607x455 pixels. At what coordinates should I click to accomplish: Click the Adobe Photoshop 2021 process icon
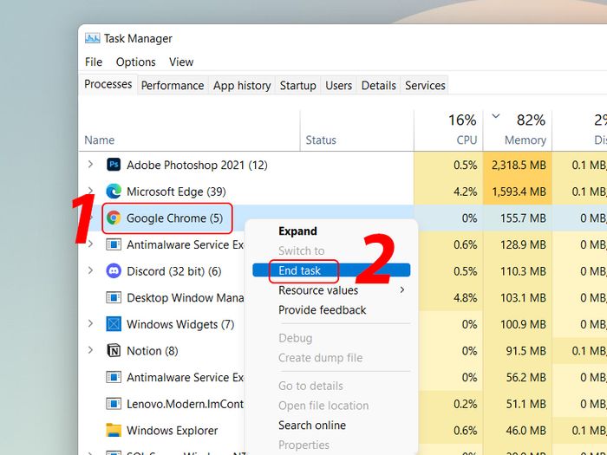click(x=114, y=165)
